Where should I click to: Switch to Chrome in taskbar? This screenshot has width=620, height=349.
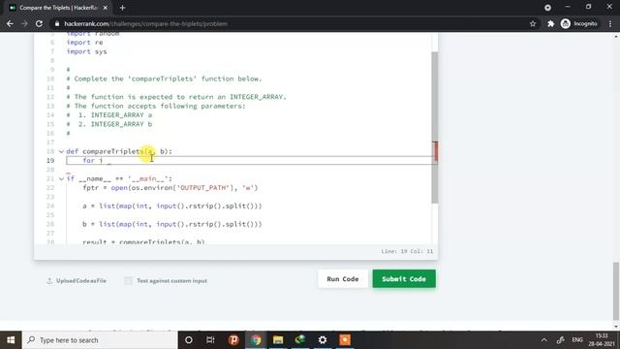[256, 340]
